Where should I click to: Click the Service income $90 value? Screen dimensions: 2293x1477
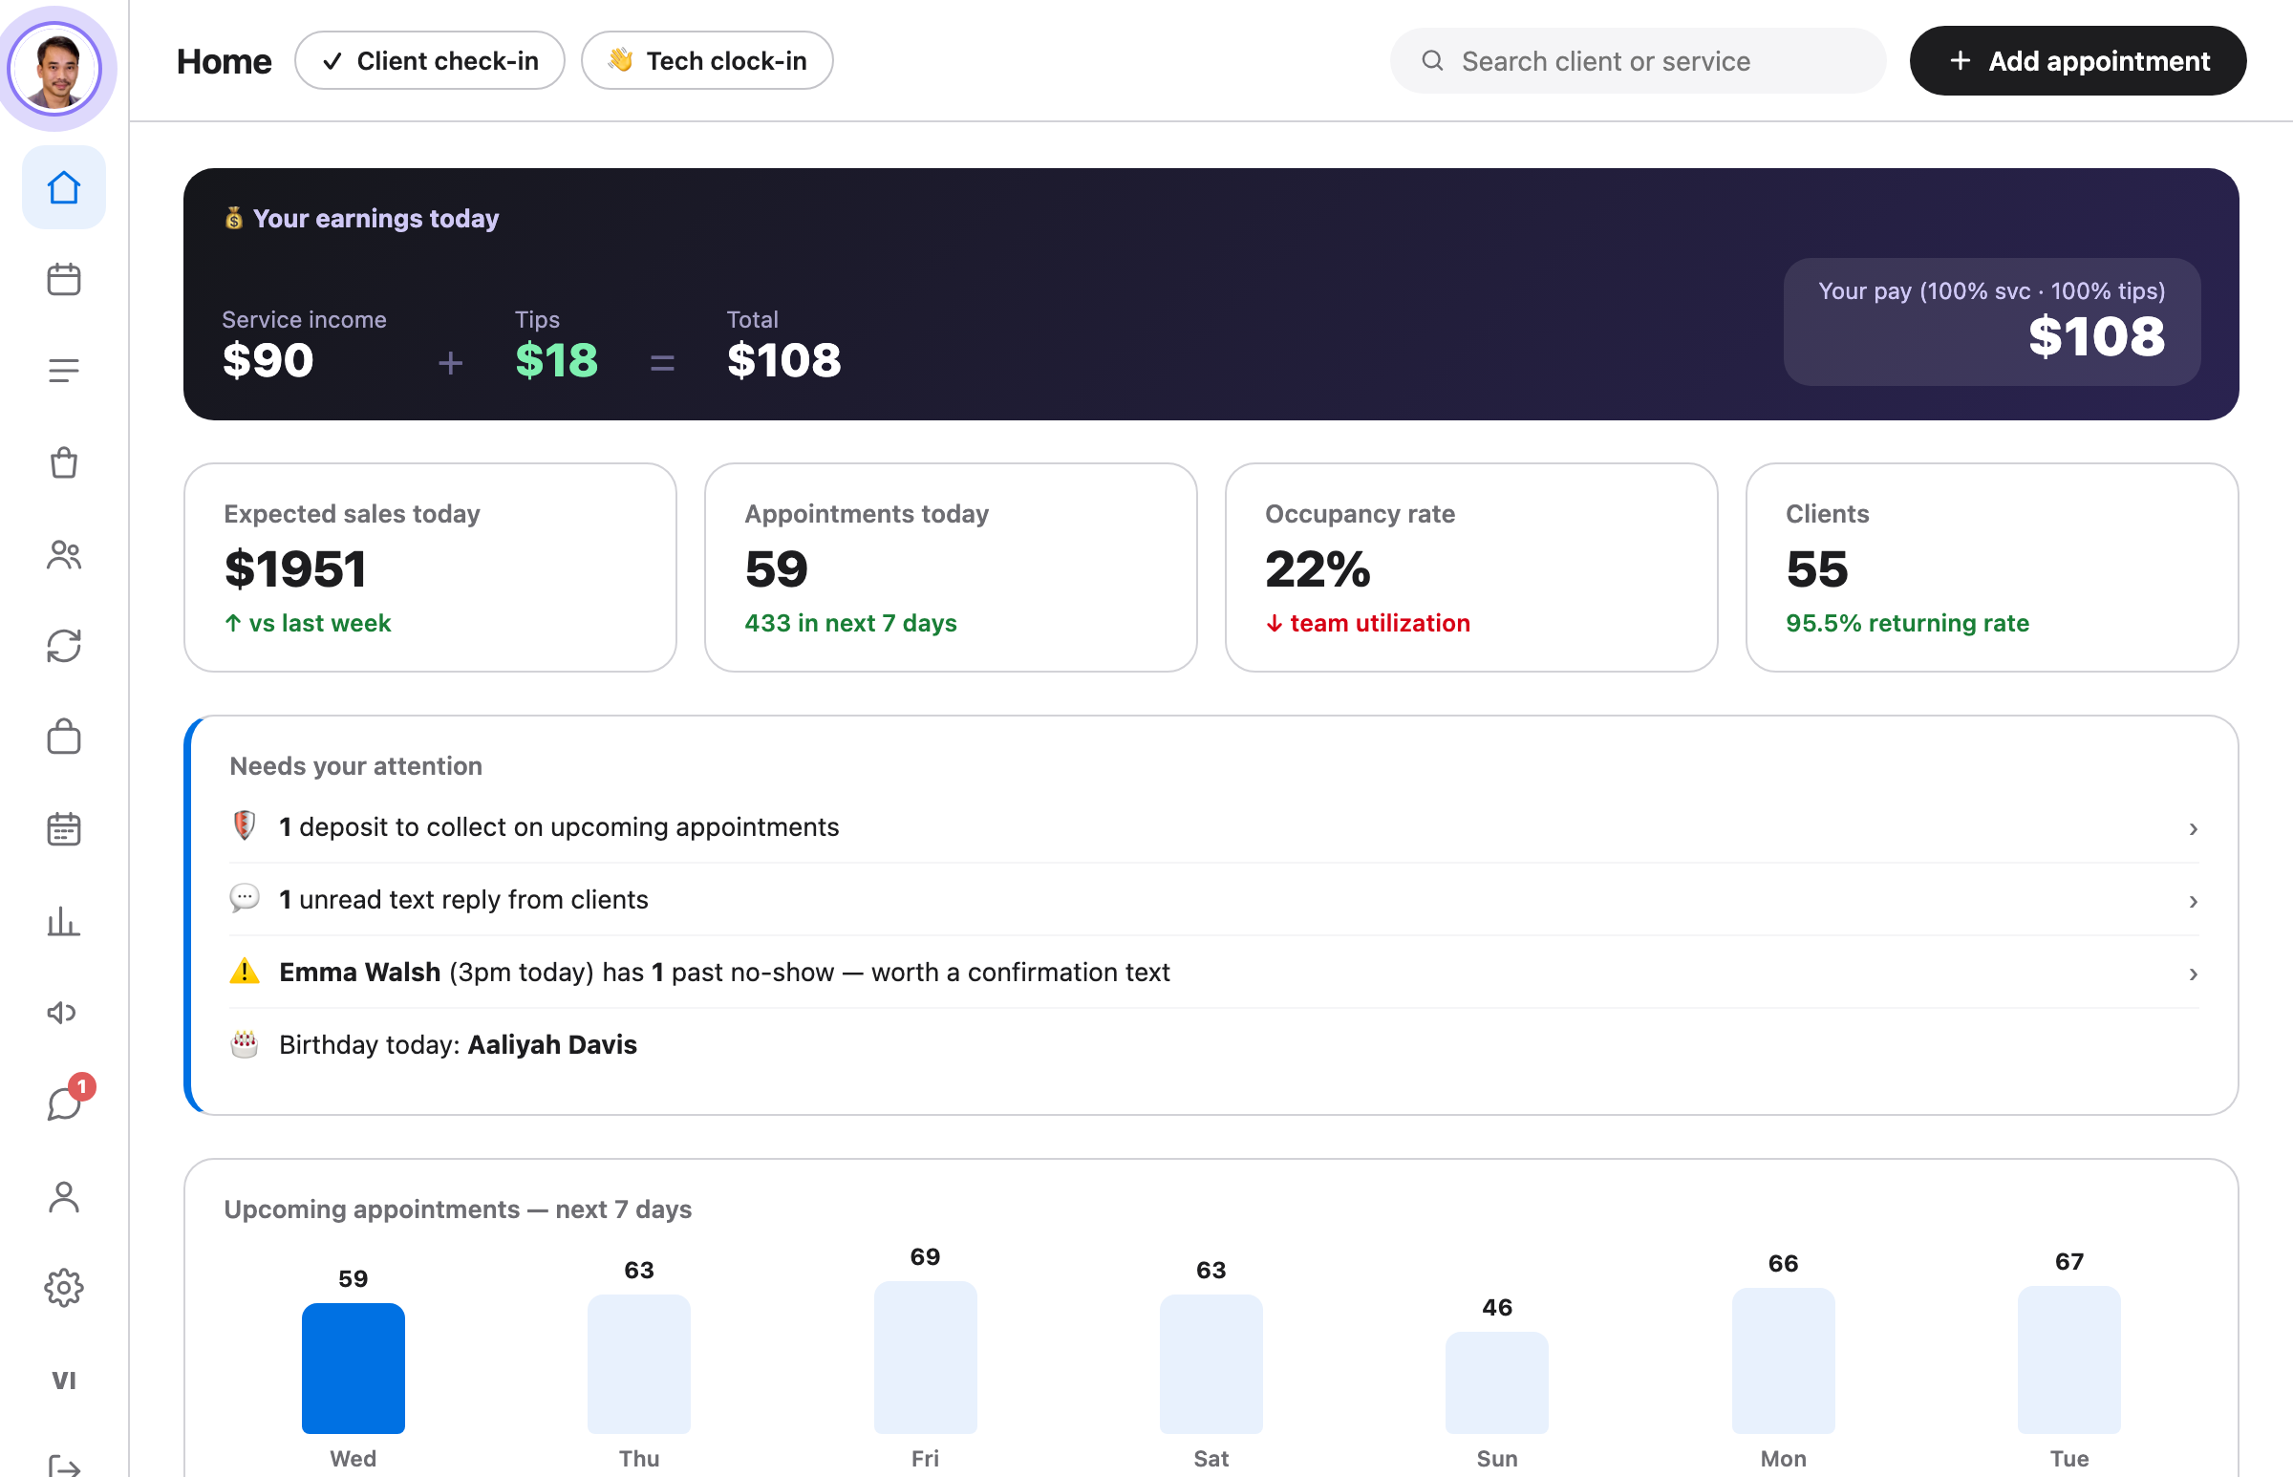click(268, 360)
